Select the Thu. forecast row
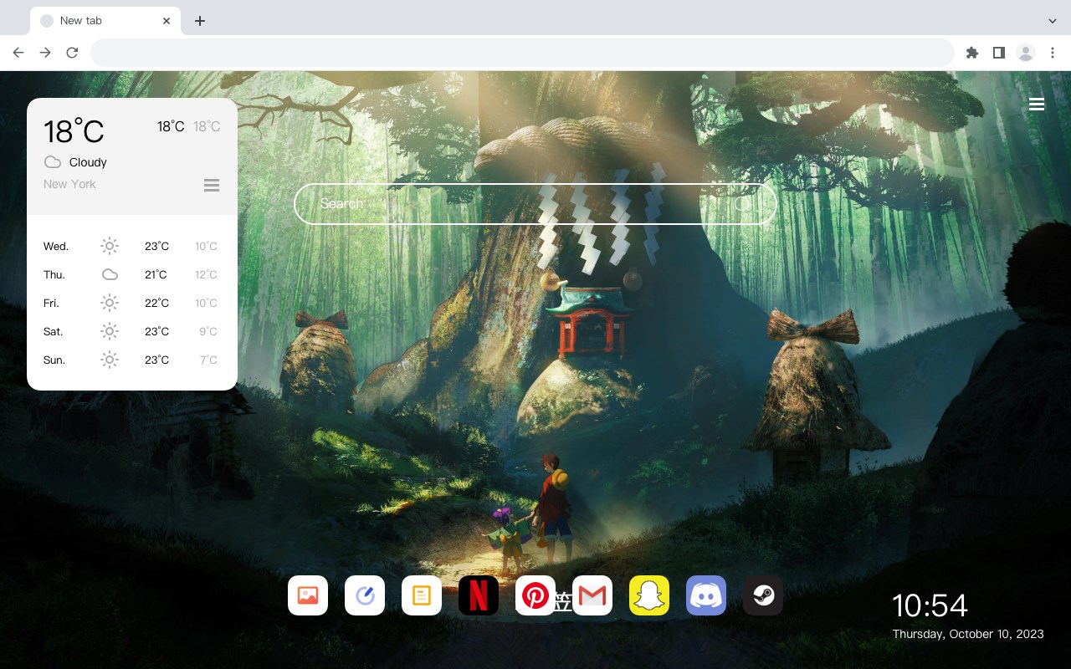Image resolution: width=1071 pixels, height=669 pixels. pos(132,274)
